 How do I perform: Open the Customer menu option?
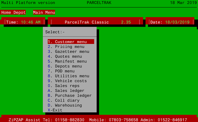(71, 42)
